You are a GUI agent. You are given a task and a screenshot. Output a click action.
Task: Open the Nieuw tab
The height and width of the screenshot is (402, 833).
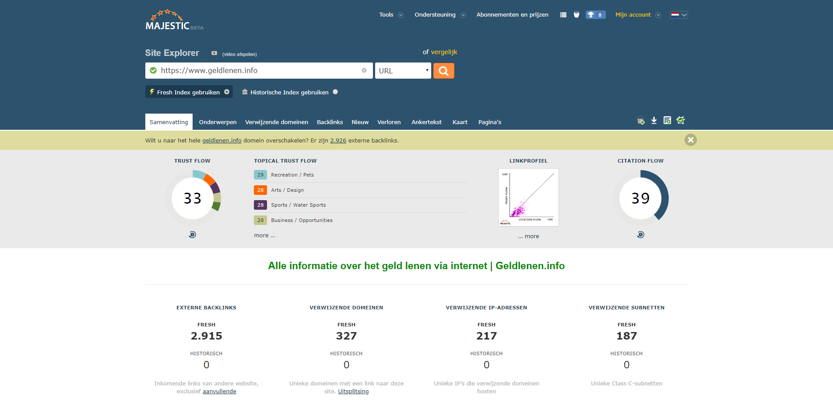[360, 122]
